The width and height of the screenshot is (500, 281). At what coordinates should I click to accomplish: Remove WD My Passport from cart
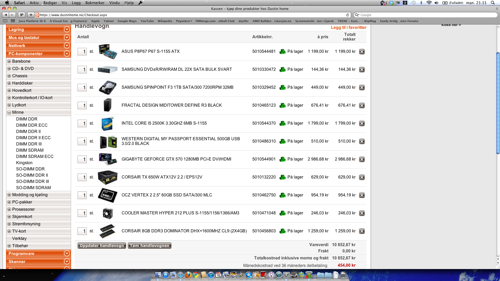(362, 141)
